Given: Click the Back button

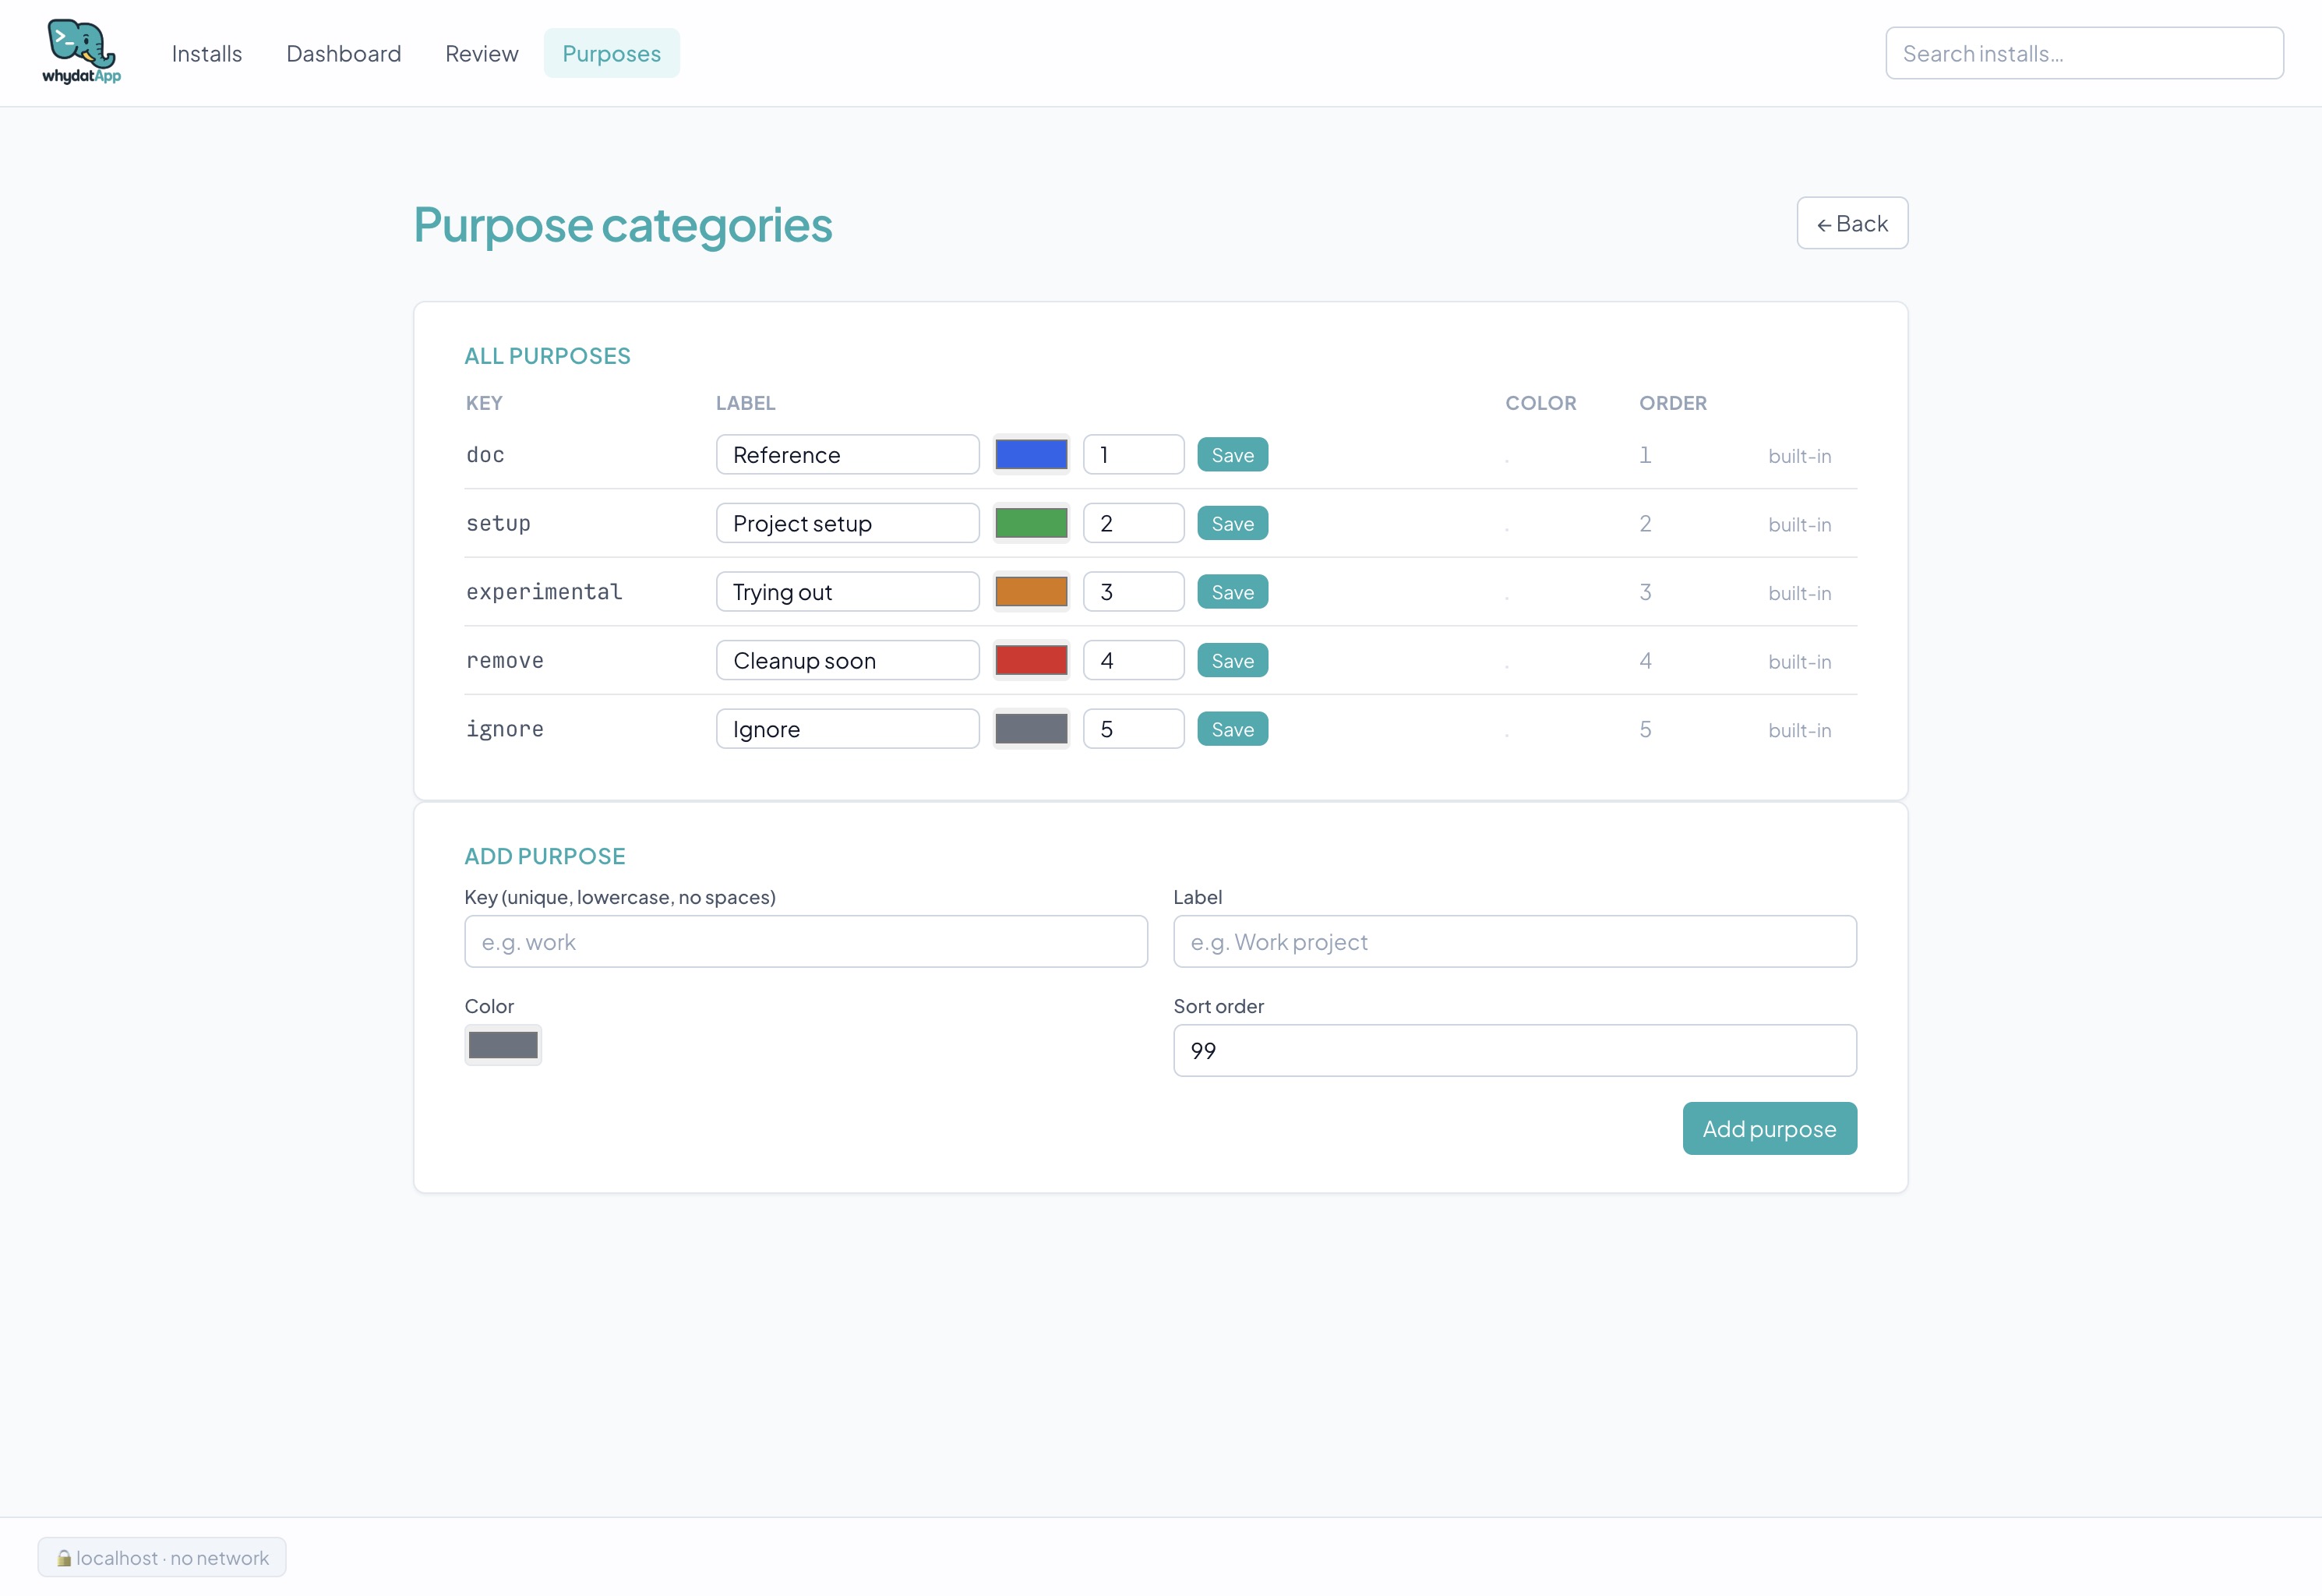Looking at the screenshot, I should point(1852,223).
